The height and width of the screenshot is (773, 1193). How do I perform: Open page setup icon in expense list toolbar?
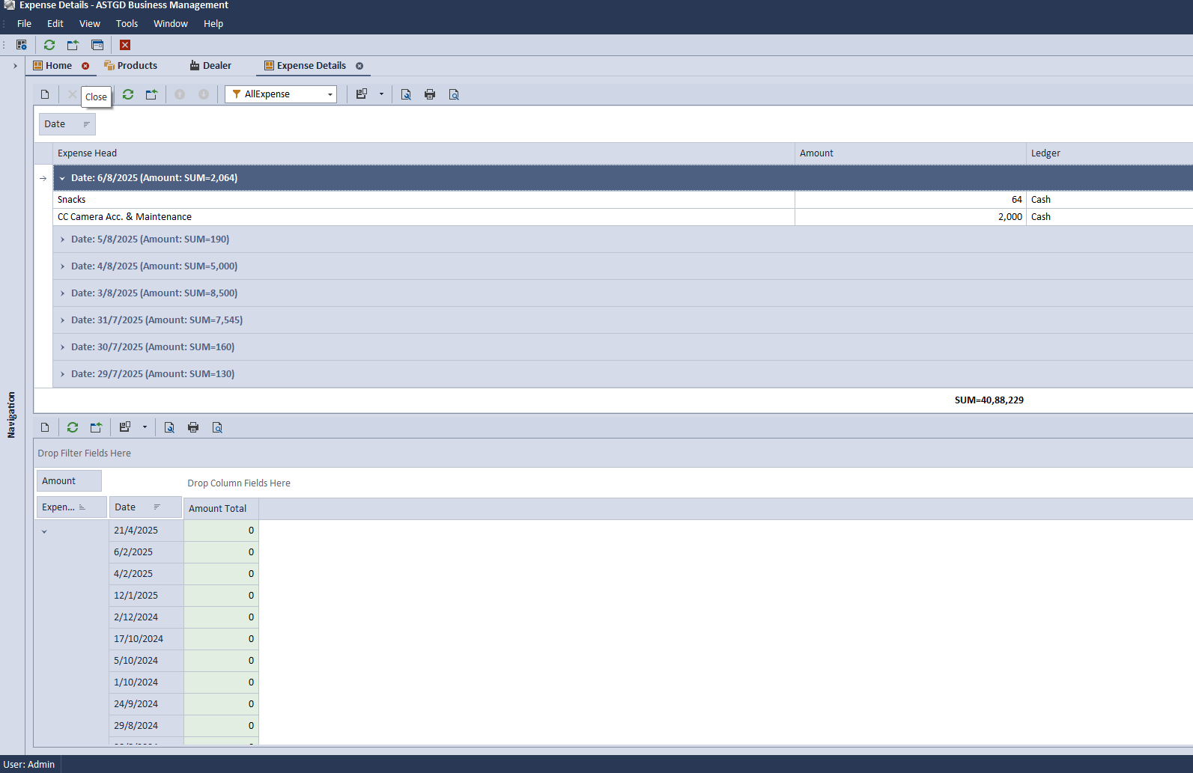click(x=406, y=94)
